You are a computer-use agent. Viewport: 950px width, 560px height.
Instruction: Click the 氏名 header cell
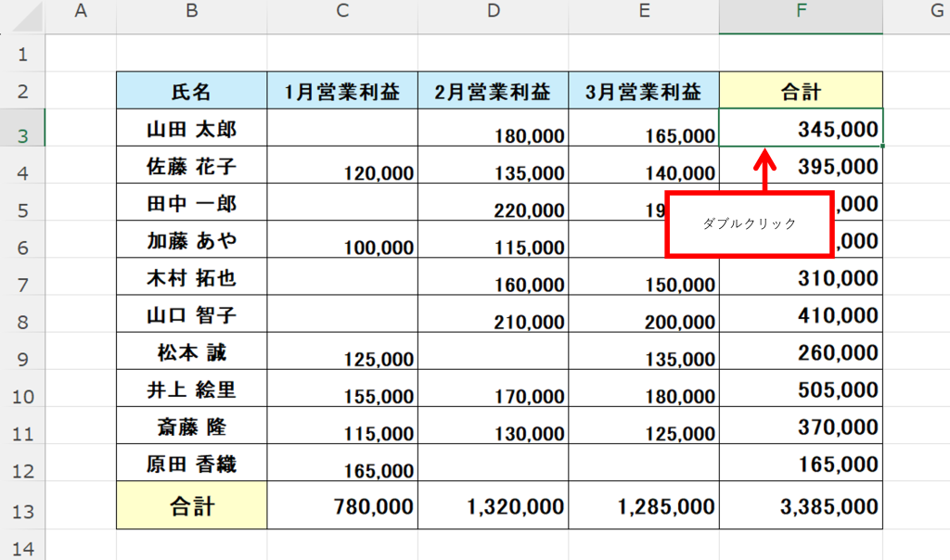pos(191,91)
